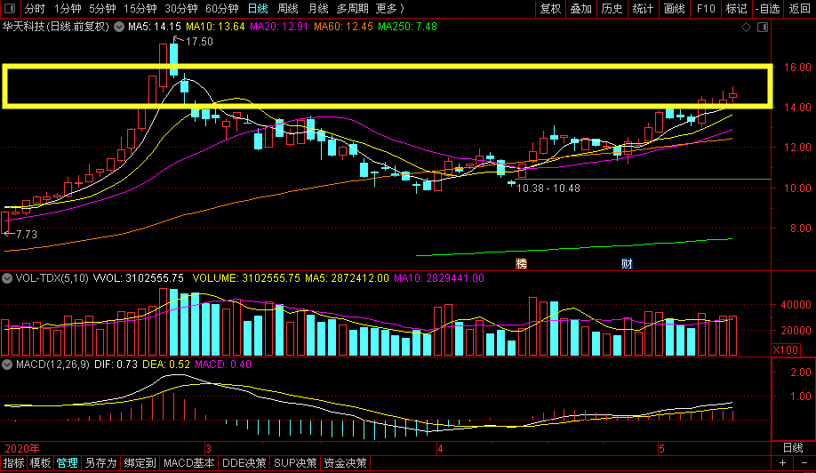Screen dimensions: 816x473
Task: Click the 榜 marker on the chart
Action: pos(522,264)
